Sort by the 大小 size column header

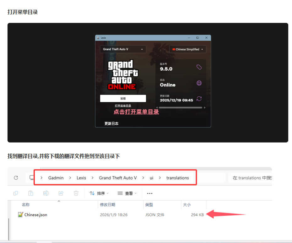(x=187, y=205)
